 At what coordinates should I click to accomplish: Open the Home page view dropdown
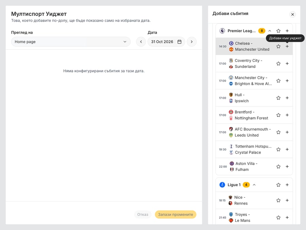71,42
